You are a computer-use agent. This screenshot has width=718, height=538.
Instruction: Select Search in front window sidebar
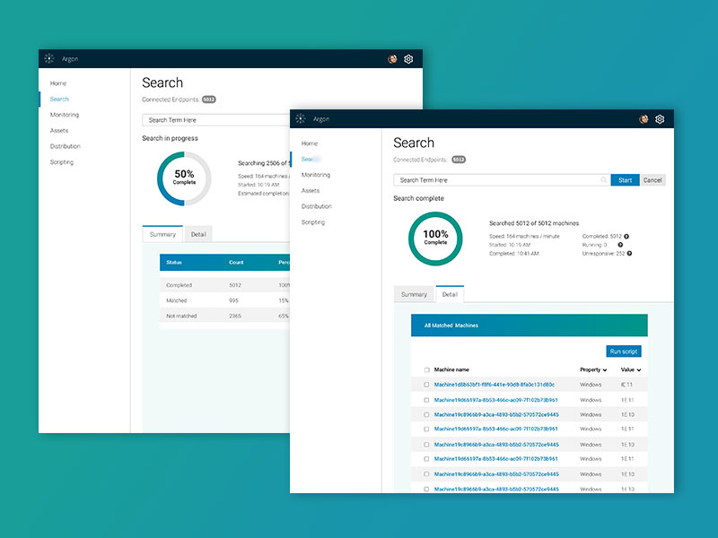click(311, 159)
